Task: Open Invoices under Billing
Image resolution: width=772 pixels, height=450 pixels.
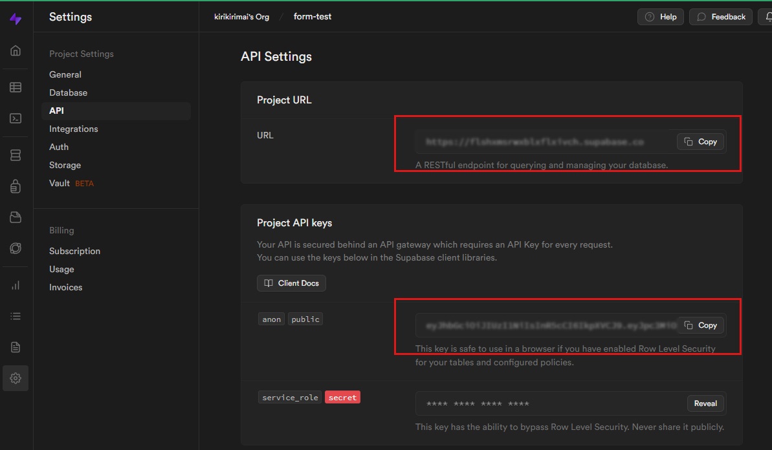Action: [x=65, y=287]
